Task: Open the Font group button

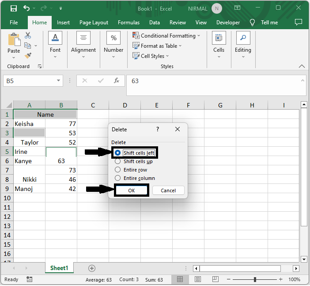Action: point(55,45)
